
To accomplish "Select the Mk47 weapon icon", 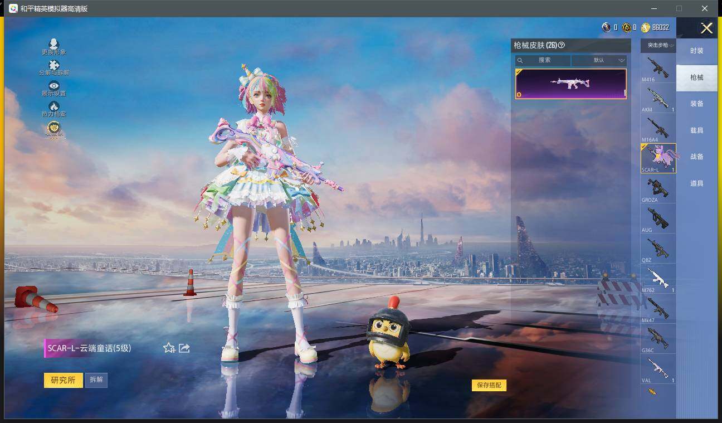I will [x=658, y=309].
